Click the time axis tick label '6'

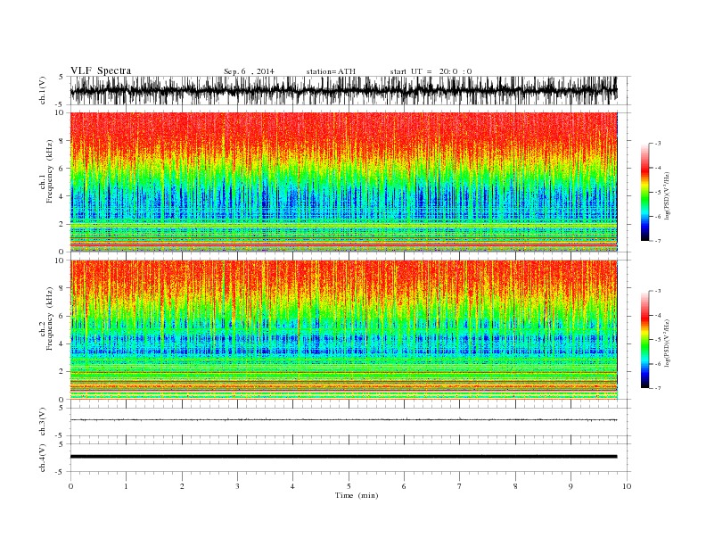click(x=404, y=486)
